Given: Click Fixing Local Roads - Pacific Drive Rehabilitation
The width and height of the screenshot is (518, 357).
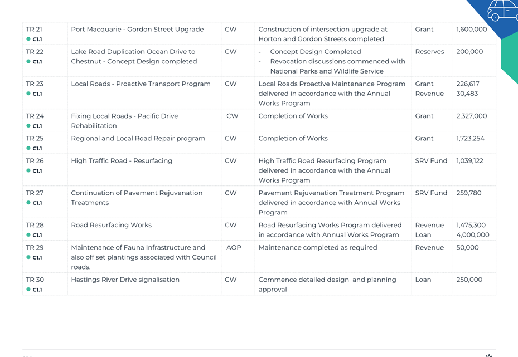Looking at the screenshot, I should click(x=124, y=121).
